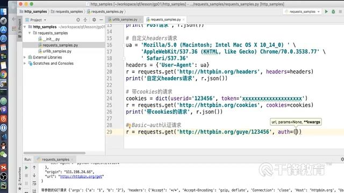
Task: Click line number 20 in gutter
Action: click(109, 72)
